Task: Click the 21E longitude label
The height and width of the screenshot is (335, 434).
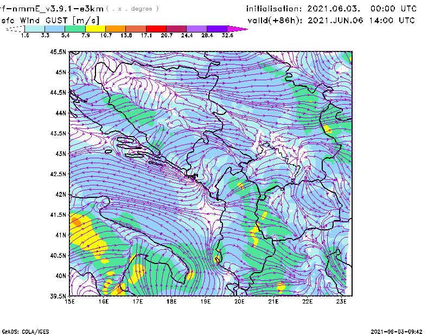Action: click(273, 301)
